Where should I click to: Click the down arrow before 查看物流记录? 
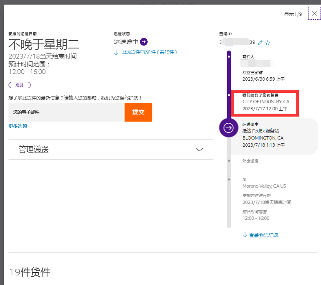[x=245, y=235]
